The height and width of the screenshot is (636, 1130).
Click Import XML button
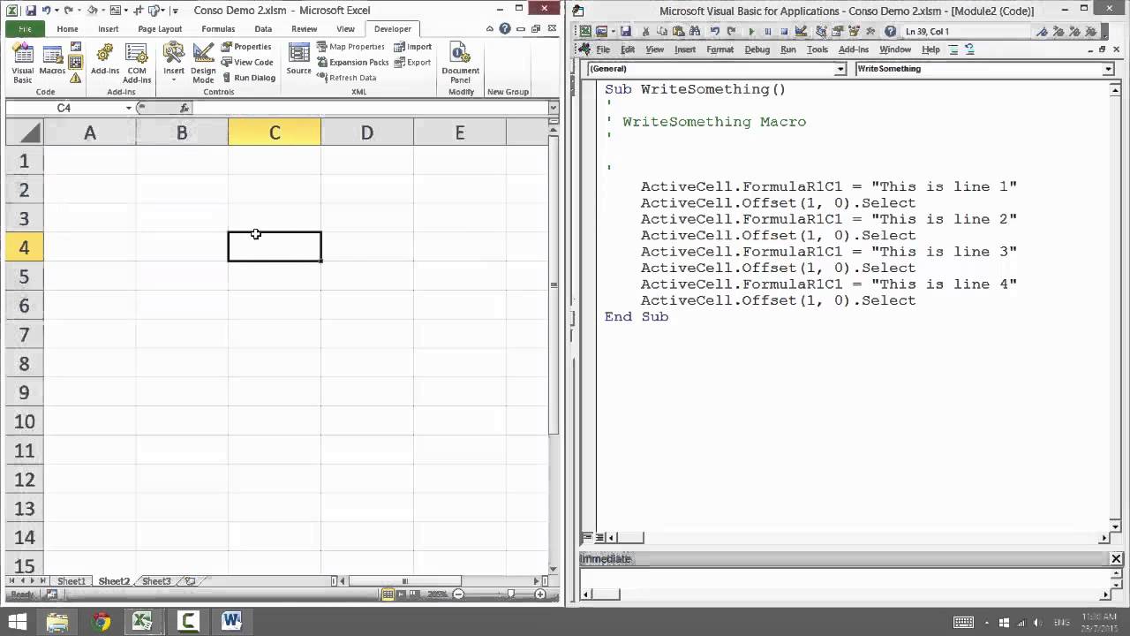coord(413,47)
